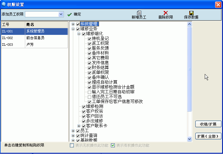Click the 保存数据 label
The width and height of the screenshot is (223, 154).
[191, 17]
